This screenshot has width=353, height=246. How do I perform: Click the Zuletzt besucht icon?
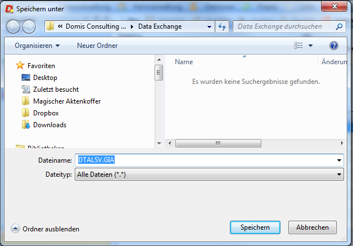pos(26,89)
